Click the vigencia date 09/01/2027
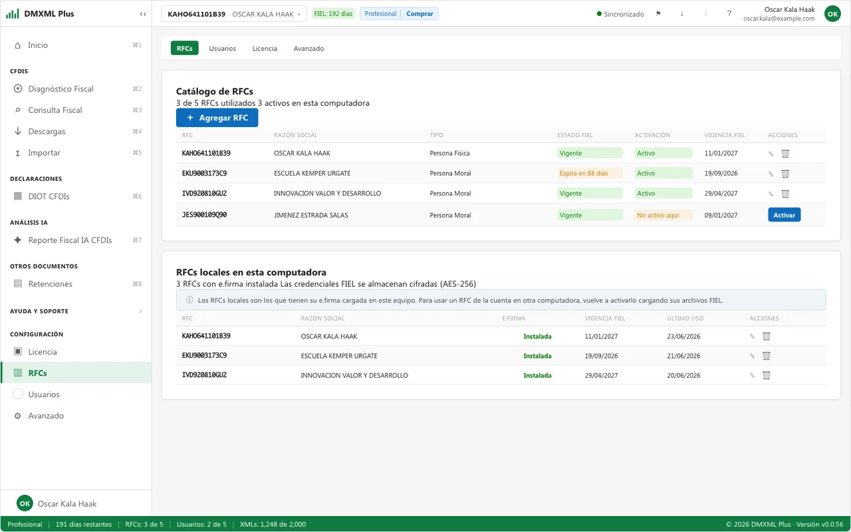This screenshot has height=532, width=851. (721, 215)
